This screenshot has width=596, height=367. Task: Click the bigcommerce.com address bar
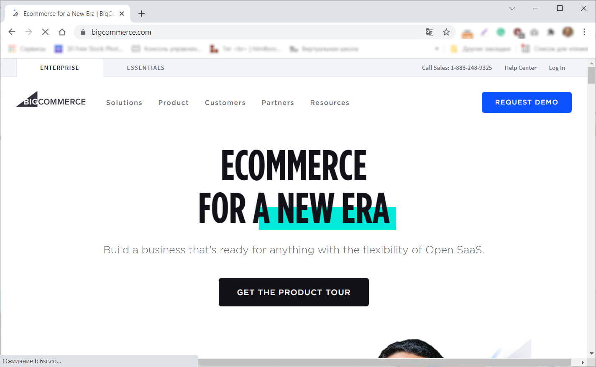[251, 32]
